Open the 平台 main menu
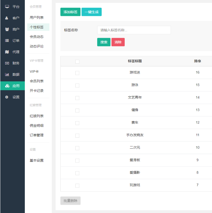Viewport: 212px width, 213px height. (13, 7)
